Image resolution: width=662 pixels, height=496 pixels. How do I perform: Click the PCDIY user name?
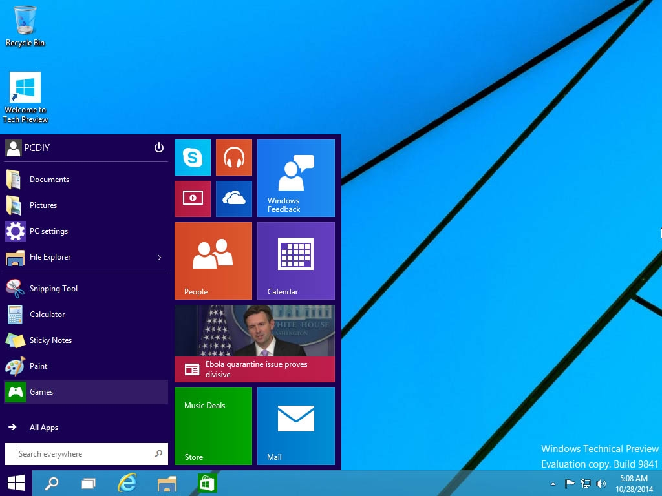37,148
